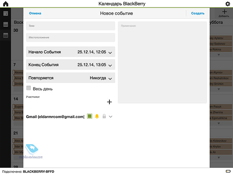The image size is (233, 175).
Task: Select the Mir event on Sunday 21
Action: coord(18,152)
